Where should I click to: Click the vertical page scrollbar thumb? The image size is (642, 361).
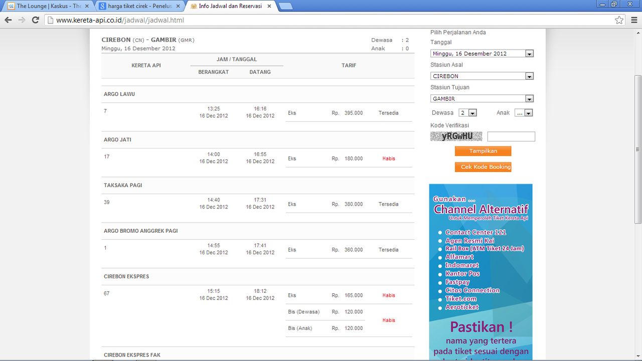pos(638,149)
